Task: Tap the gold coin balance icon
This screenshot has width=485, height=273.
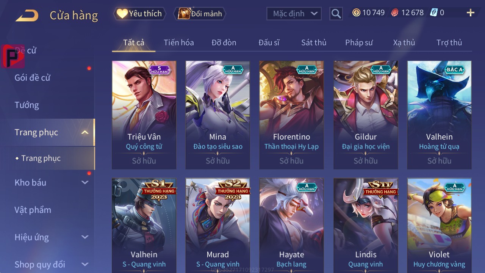Action: point(356,13)
